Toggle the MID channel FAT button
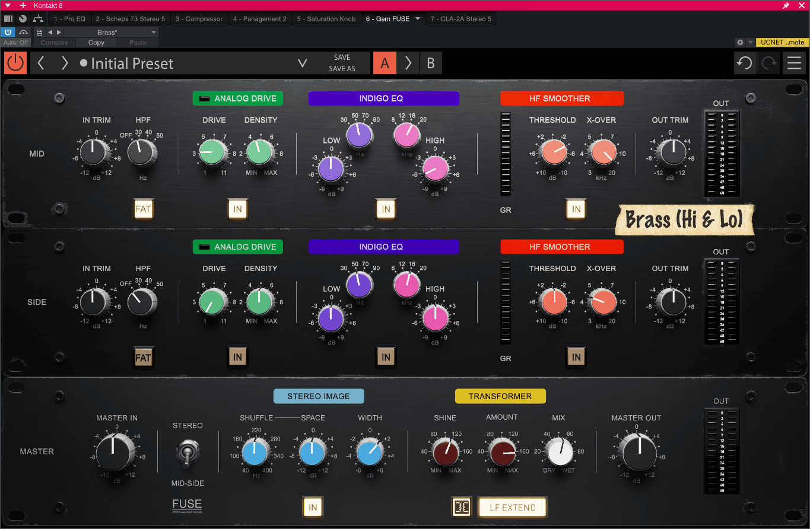Viewport: 810px width, 529px height. (143, 209)
